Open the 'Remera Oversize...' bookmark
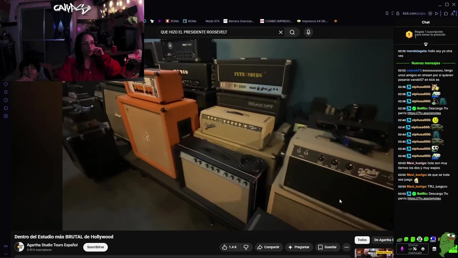Screen dimensions: 458x258 239,21
